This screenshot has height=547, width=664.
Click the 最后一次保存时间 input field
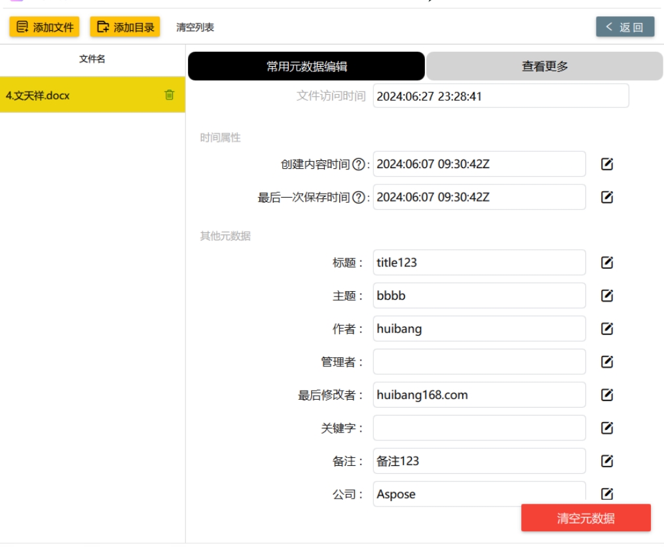pos(479,197)
